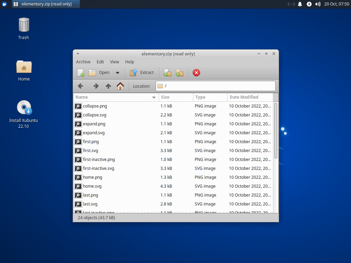Viewport: 351px width, 263px height.
Task: Stop the current operation with the red cancel icon
Action: pos(196,73)
